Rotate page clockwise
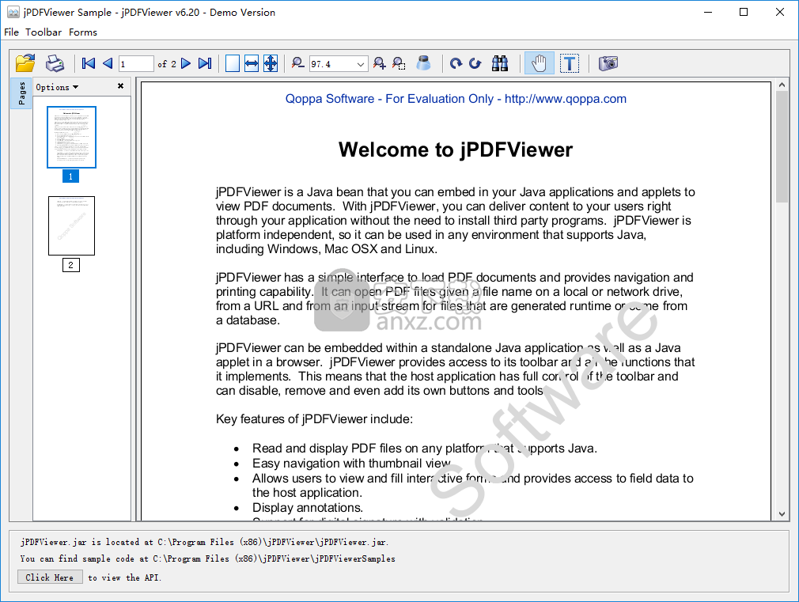This screenshot has height=602, width=799. click(x=456, y=64)
